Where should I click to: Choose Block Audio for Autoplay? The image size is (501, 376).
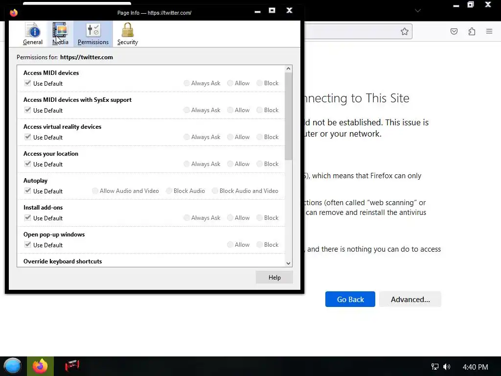pyautogui.click(x=169, y=191)
